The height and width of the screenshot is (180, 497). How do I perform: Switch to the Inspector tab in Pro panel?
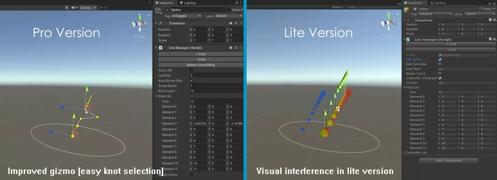165,3
